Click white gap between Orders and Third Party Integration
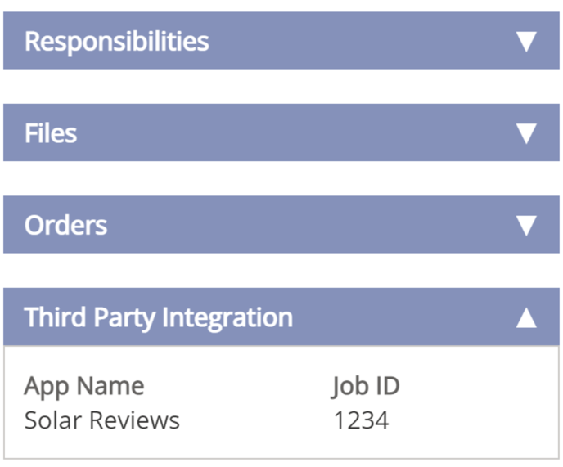 pyautogui.click(x=281, y=271)
